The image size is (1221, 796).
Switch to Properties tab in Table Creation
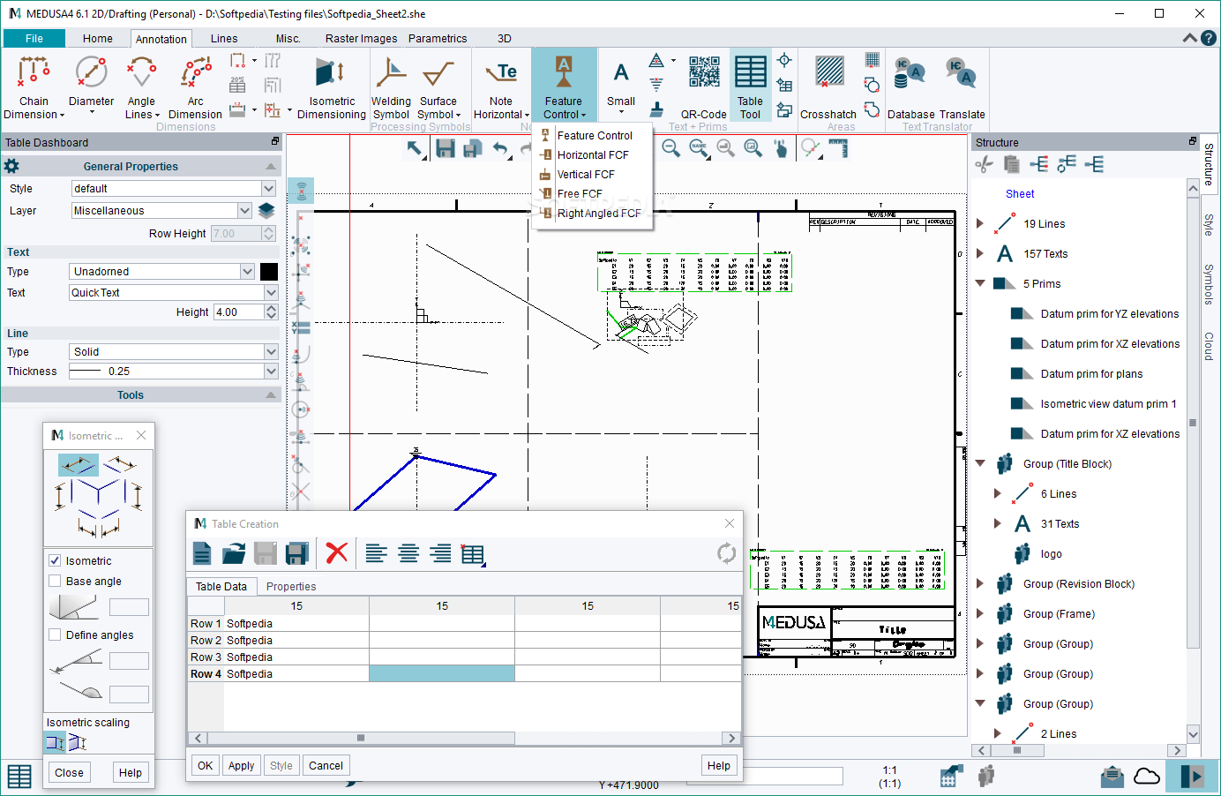point(291,587)
